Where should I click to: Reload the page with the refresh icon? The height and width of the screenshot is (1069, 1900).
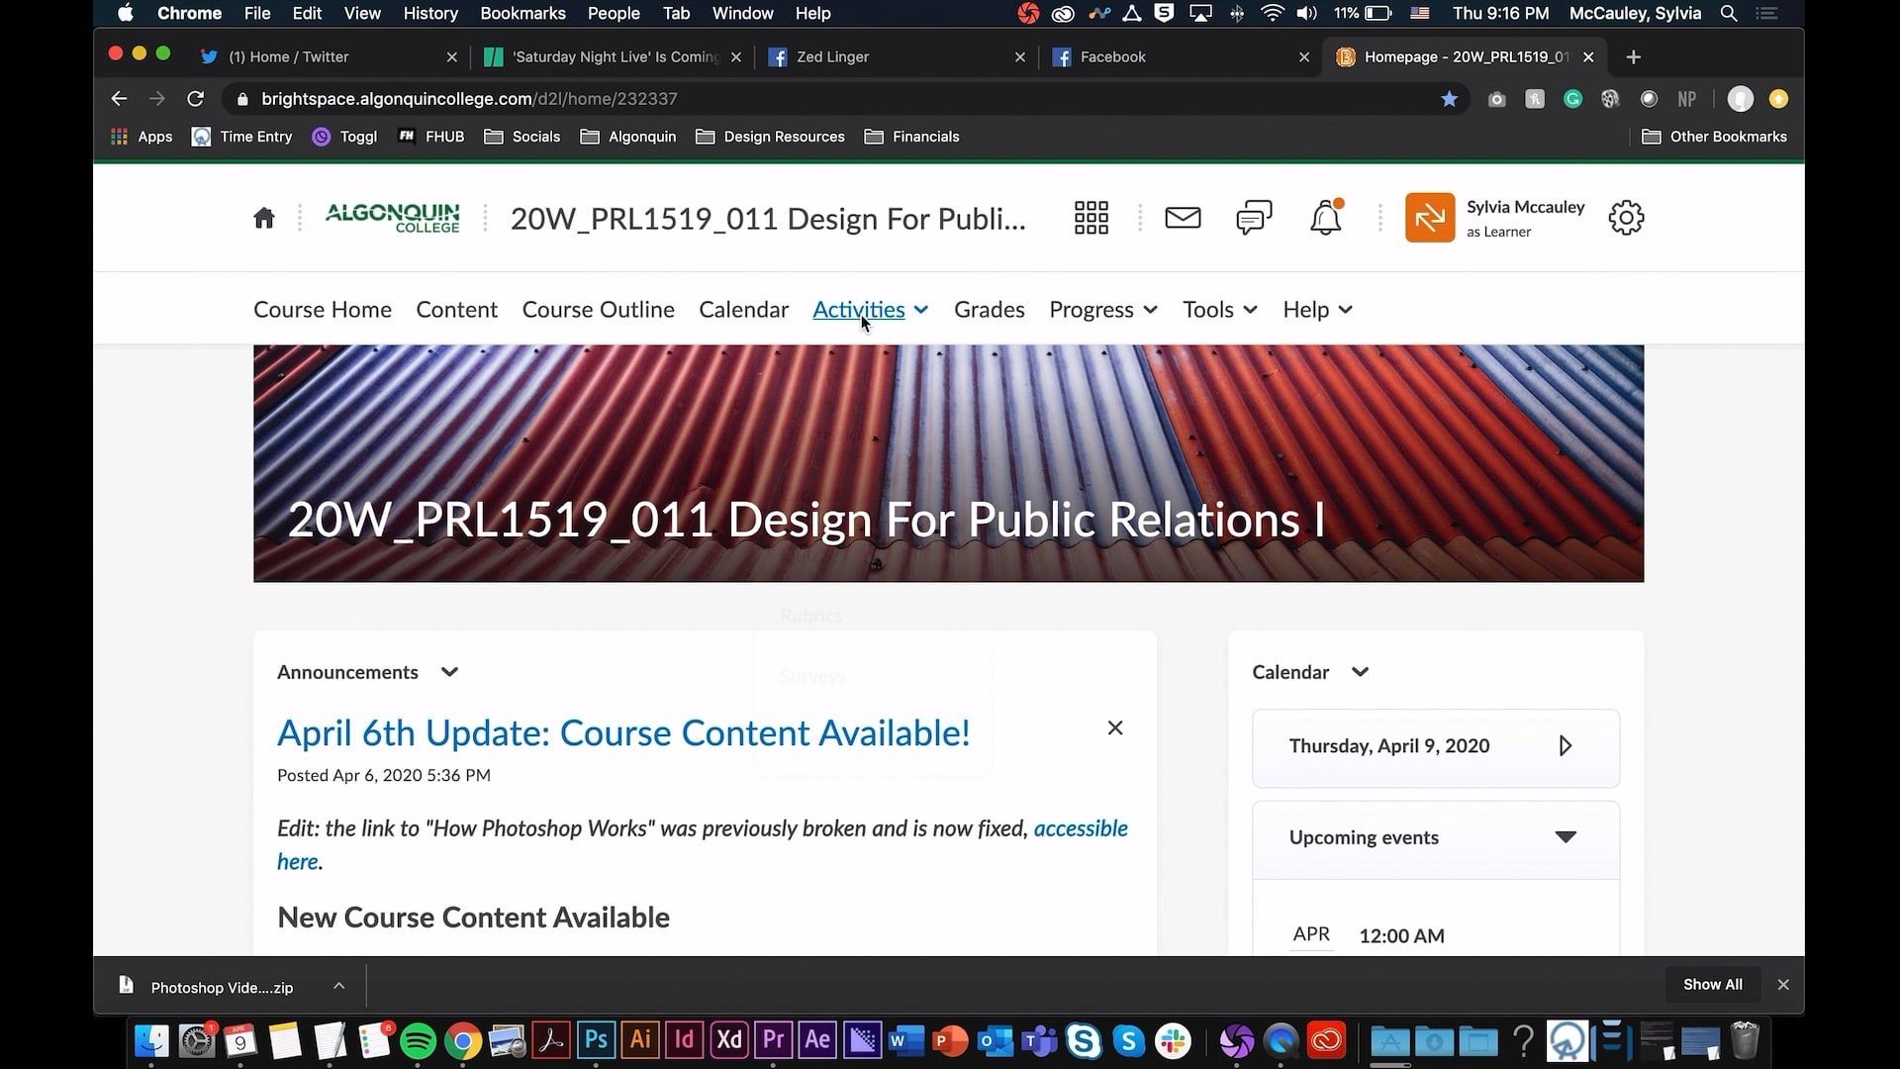[196, 99]
